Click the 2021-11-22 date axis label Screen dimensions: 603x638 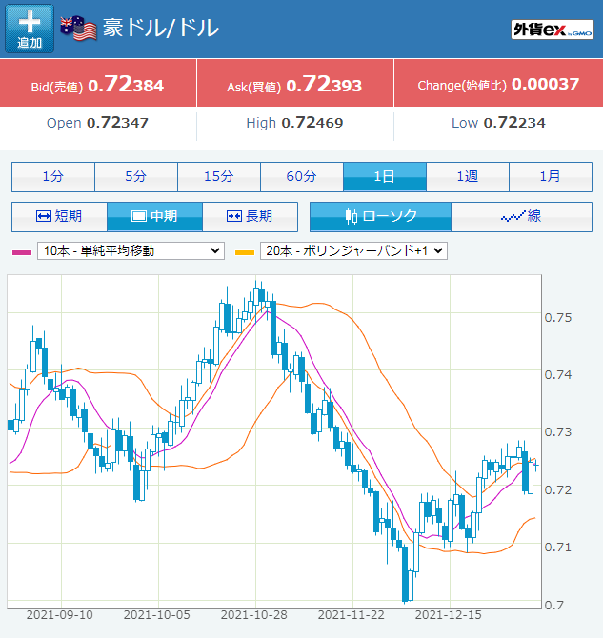[x=351, y=615]
